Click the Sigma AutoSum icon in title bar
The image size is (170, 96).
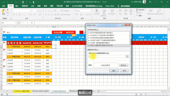tap(23, 2)
